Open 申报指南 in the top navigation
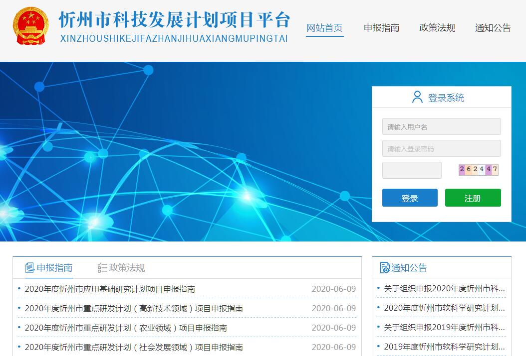The height and width of the screenshot is (356, 526). [x=381, y=28]
